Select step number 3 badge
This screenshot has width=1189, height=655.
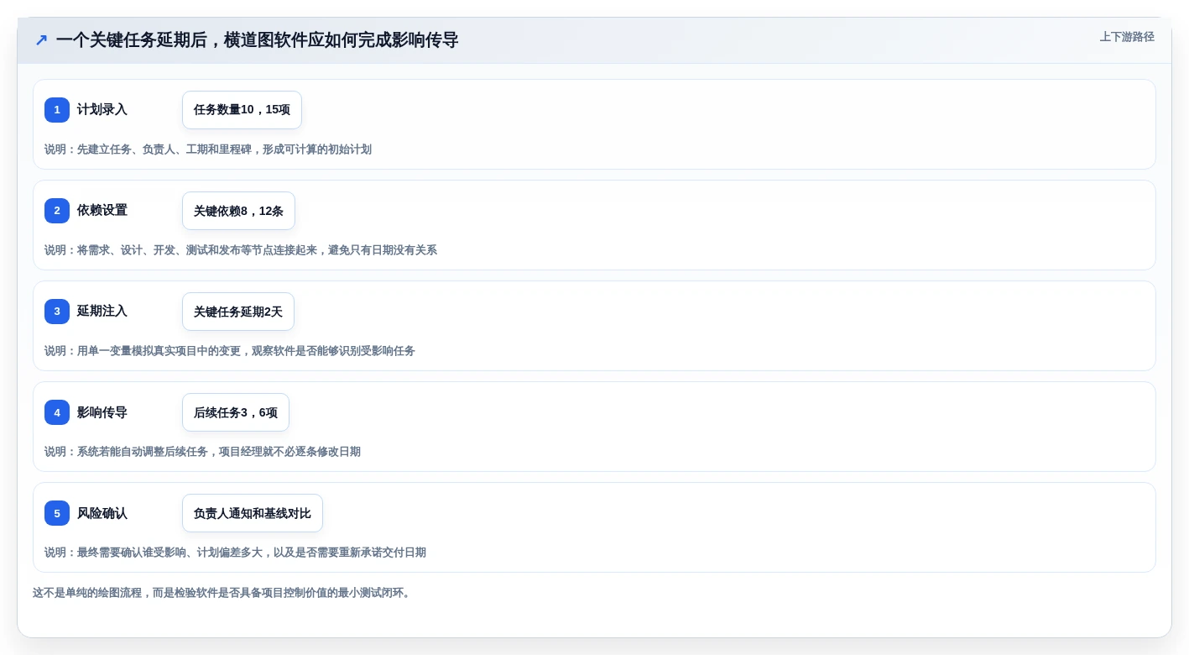(57, 312)
